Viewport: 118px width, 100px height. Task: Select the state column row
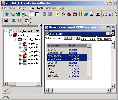(x=67, y=72)
